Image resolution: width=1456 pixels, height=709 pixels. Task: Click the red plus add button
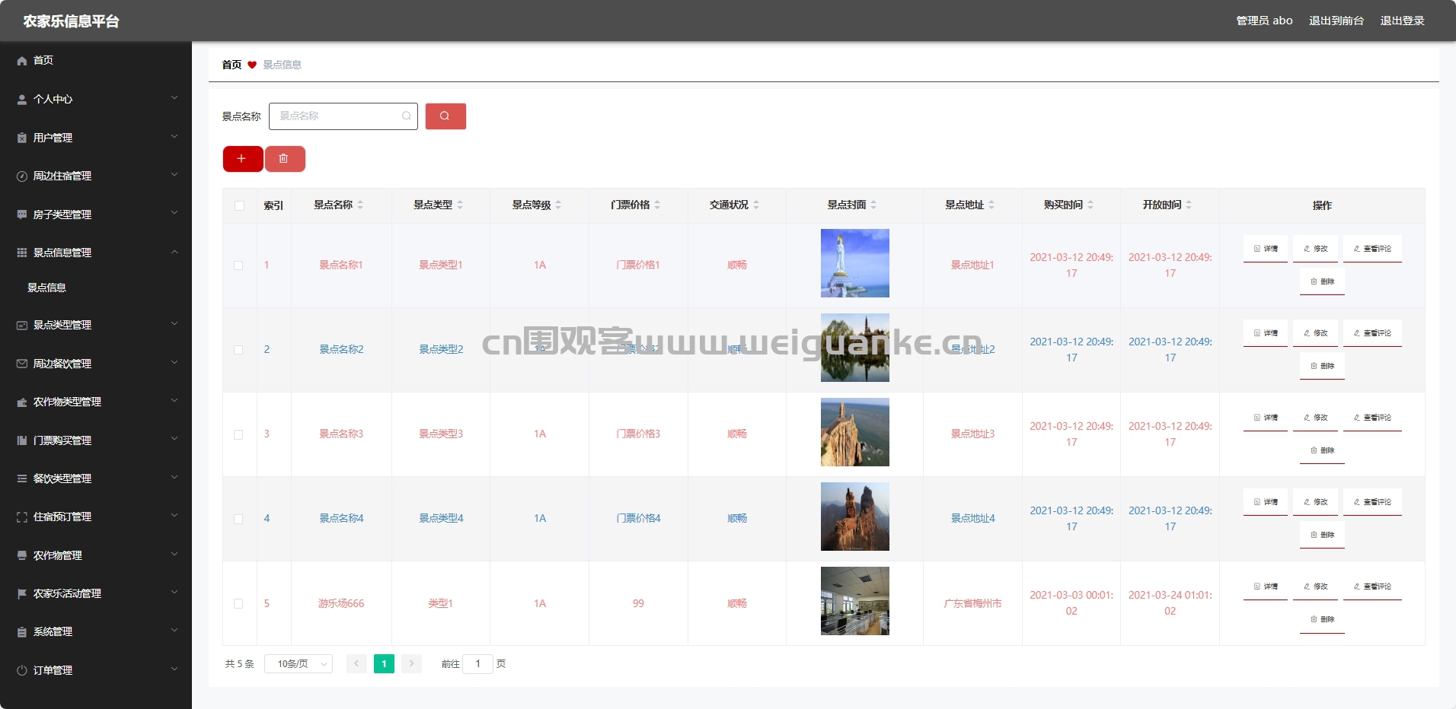pyautogui.click(x=242, y=159)
